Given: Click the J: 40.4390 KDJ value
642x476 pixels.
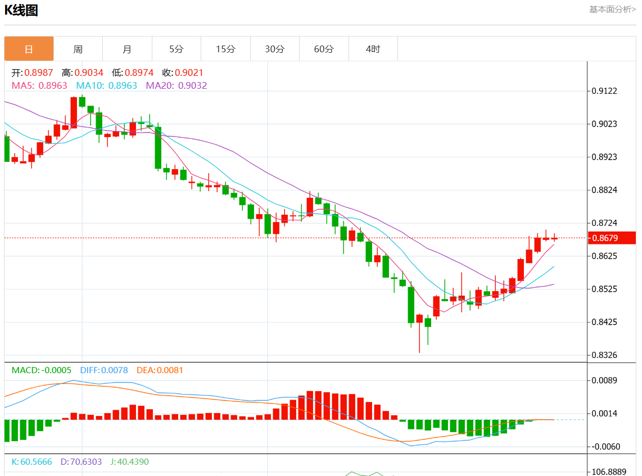Looking at the screenshot, I should [x=129, y=462].
